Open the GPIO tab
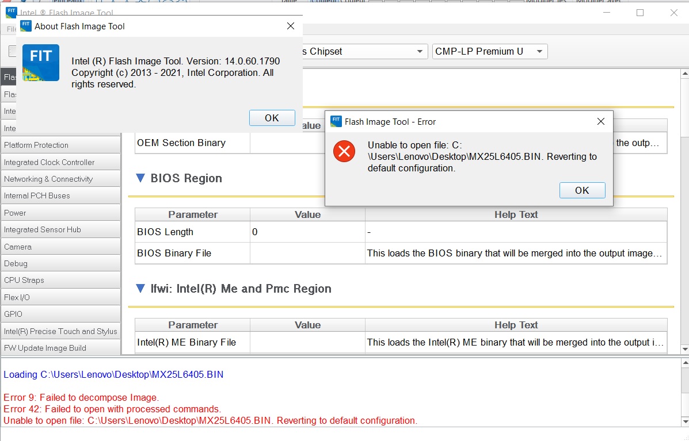The image size is (689, 441). pyautogui.click(x=60, y=314)
